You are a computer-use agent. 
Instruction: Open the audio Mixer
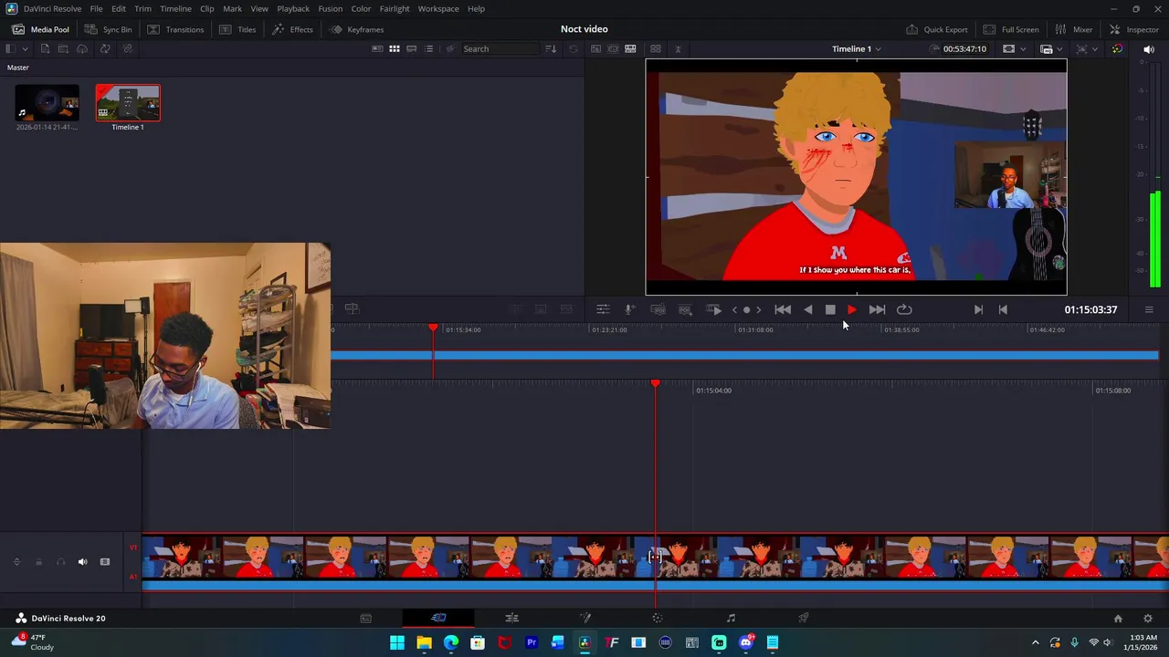1073,29
